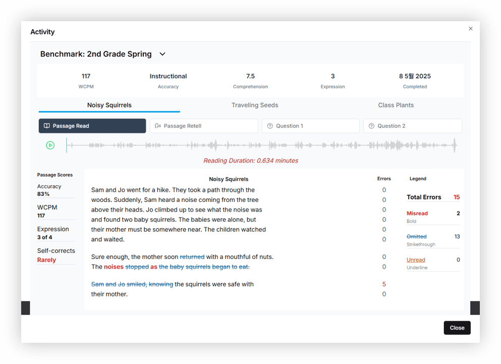Click the omitted word "returned" in passage
Screen dimensions: 501x364
point(192,257)
